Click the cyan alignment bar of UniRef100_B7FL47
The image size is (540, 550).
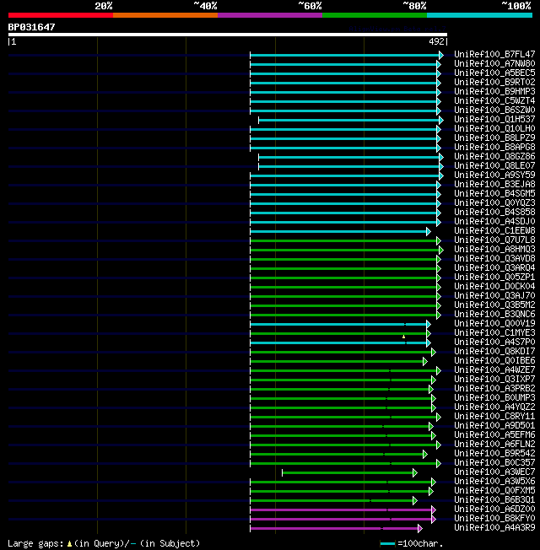tap(345, 55)
